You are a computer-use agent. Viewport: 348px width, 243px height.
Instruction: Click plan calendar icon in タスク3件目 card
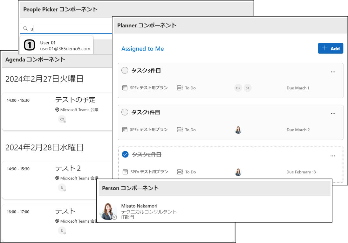pyautogui.click(x=125, y=88)
